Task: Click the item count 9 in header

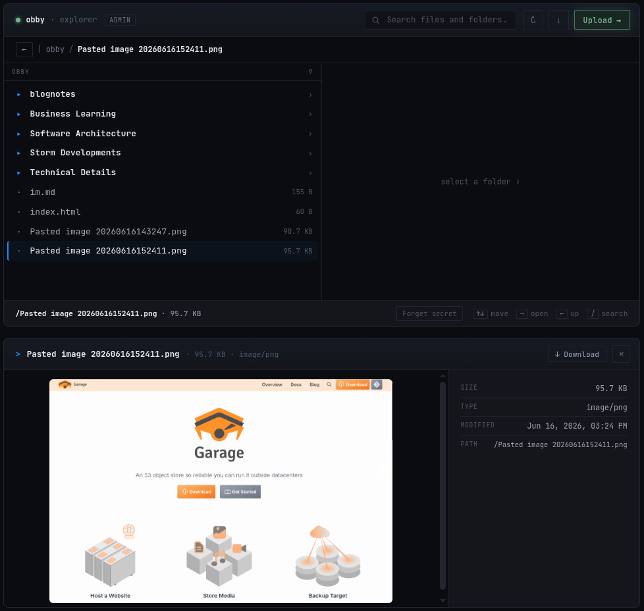Action: coord(311,72)
